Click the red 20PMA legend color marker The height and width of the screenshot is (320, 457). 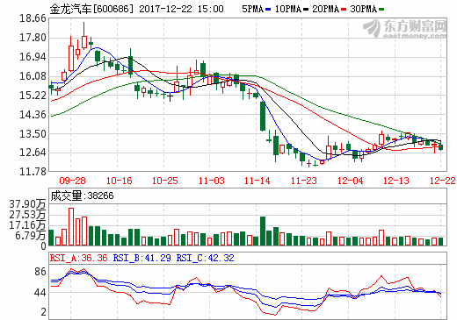point(344,10)
